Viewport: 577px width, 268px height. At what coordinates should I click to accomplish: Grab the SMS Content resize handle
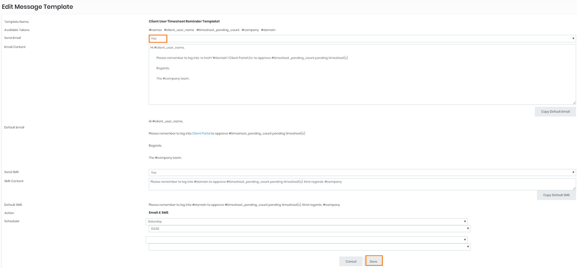click(574, 188)
